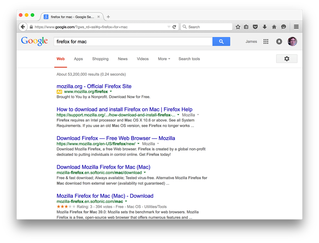The width and height of the screenshot is (319, 243).
Task: Switch to Shopping results
Action: 100,59
